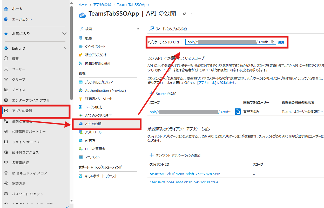Open 役割と管理者 in the left sidebar
The width and height of the screenshot is (324, 208).
coord(22,121)
